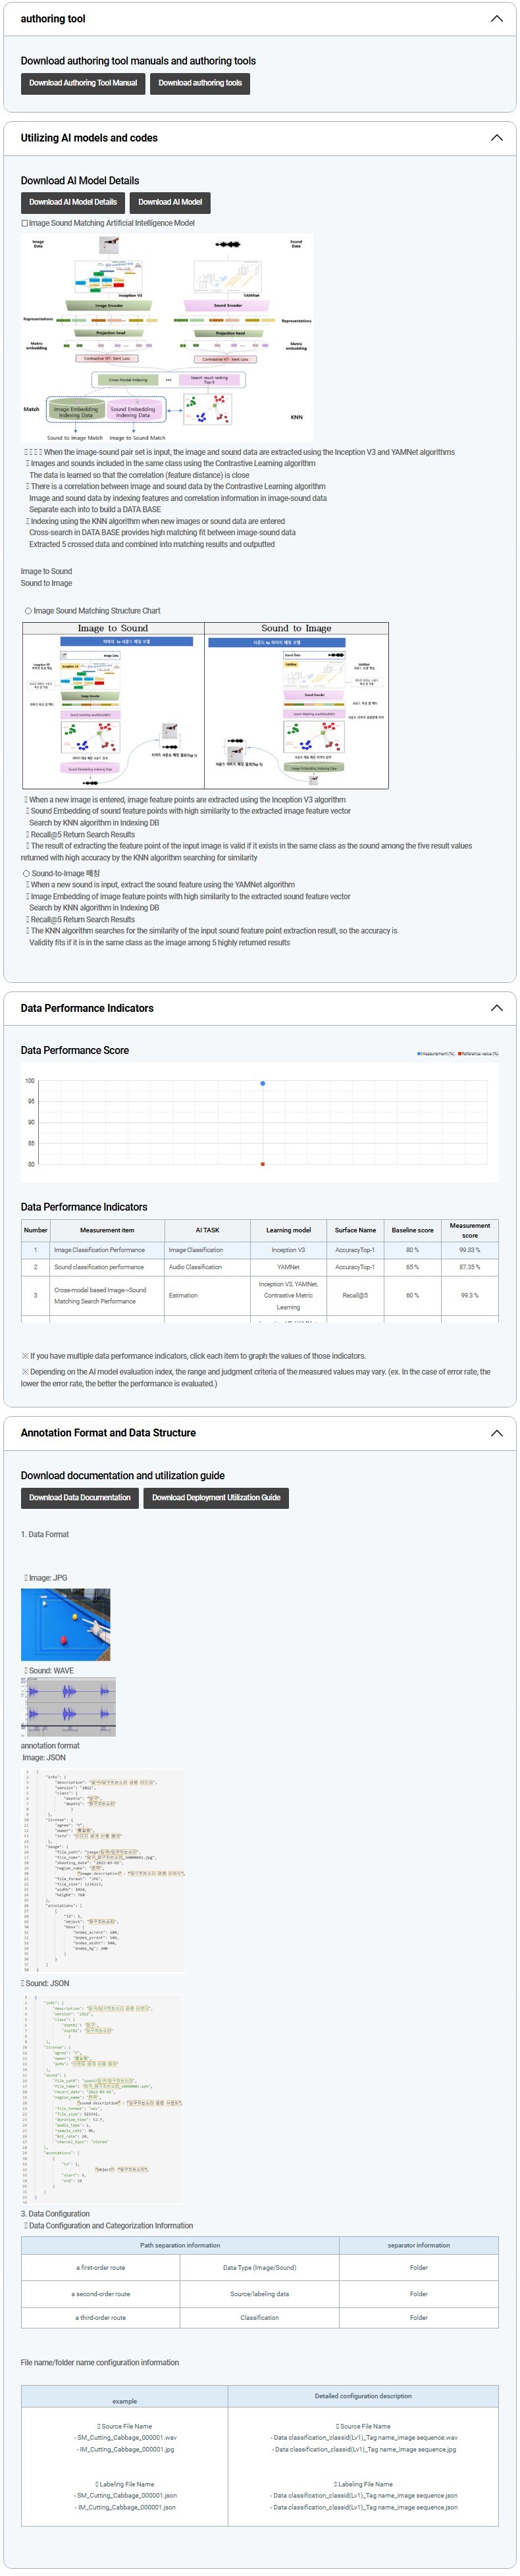
Task: Toggle the Measurement (%) chart legend
Action: [436, 1054]
